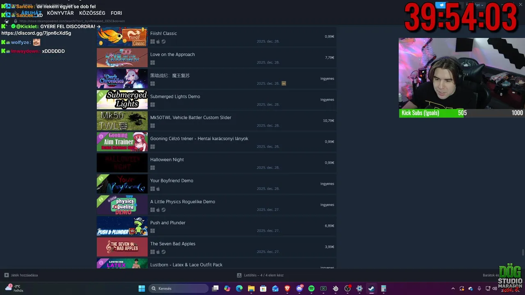
Task: Open Brave browser from the taskbar
Action: pyautogui.click(x=288, y=288)
